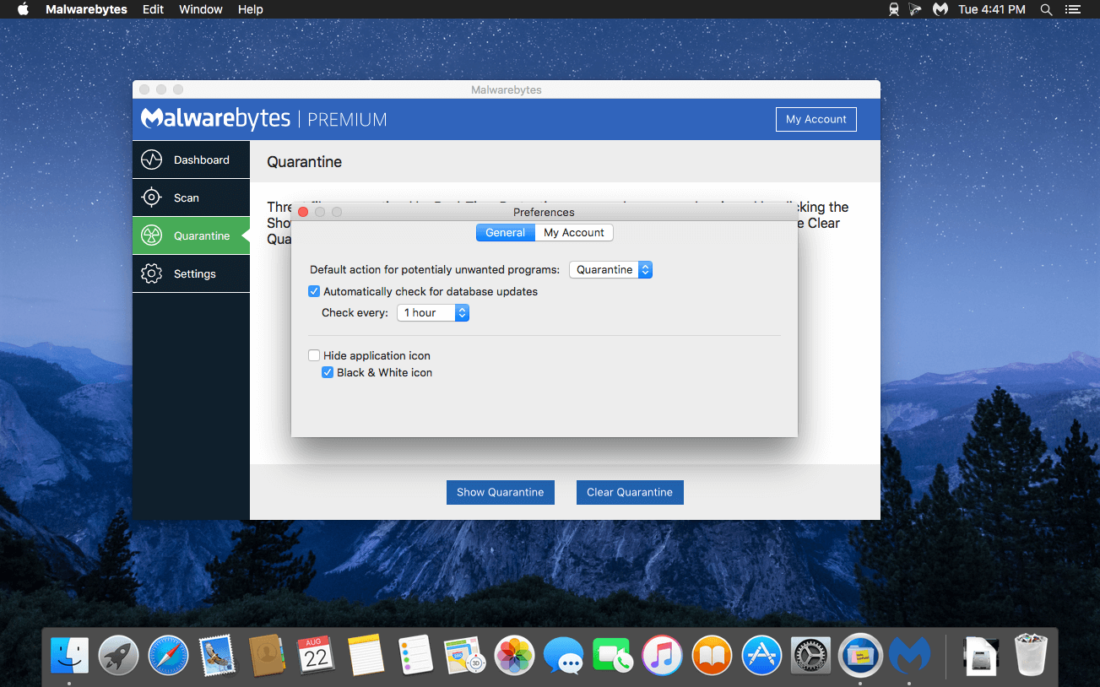Open the default action Quarantine dropdown

[x=611, y=269]
